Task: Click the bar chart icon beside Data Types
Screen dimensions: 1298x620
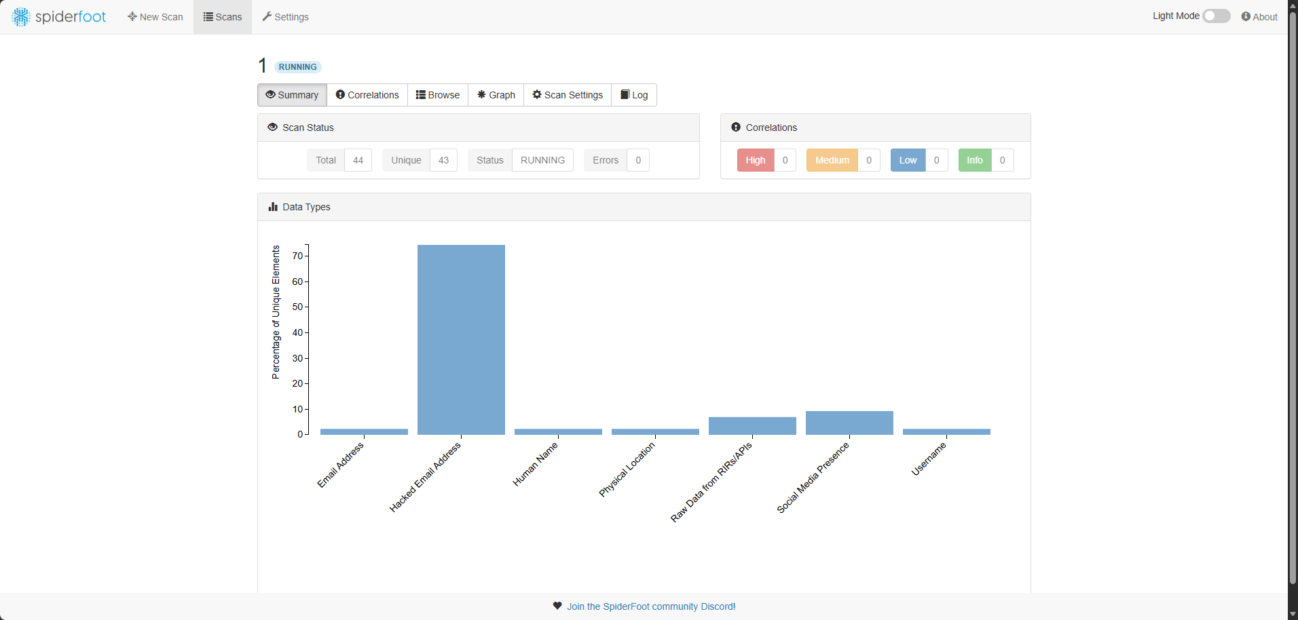Action: tap(273, 207)
